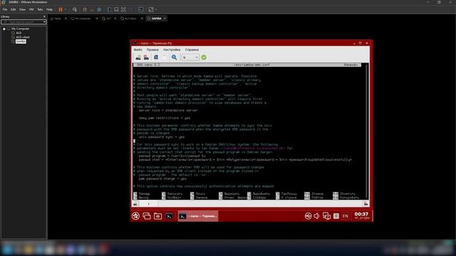The height and width of the screenshot is (256, 456).
Task: Open the stretch display dropdown arrow
Action: [x=156, y=9]
